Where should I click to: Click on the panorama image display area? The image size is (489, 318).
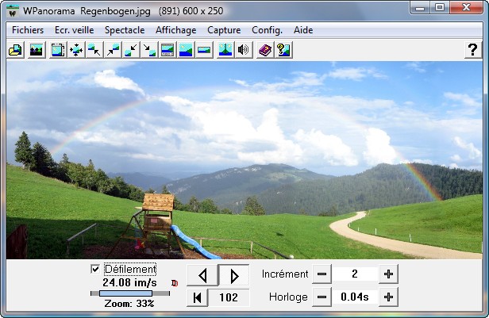point(244,160)
